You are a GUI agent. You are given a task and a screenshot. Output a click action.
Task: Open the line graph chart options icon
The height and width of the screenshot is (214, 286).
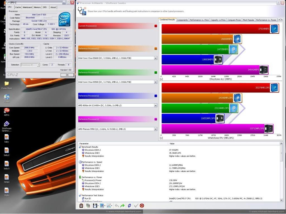click(109, 206)
